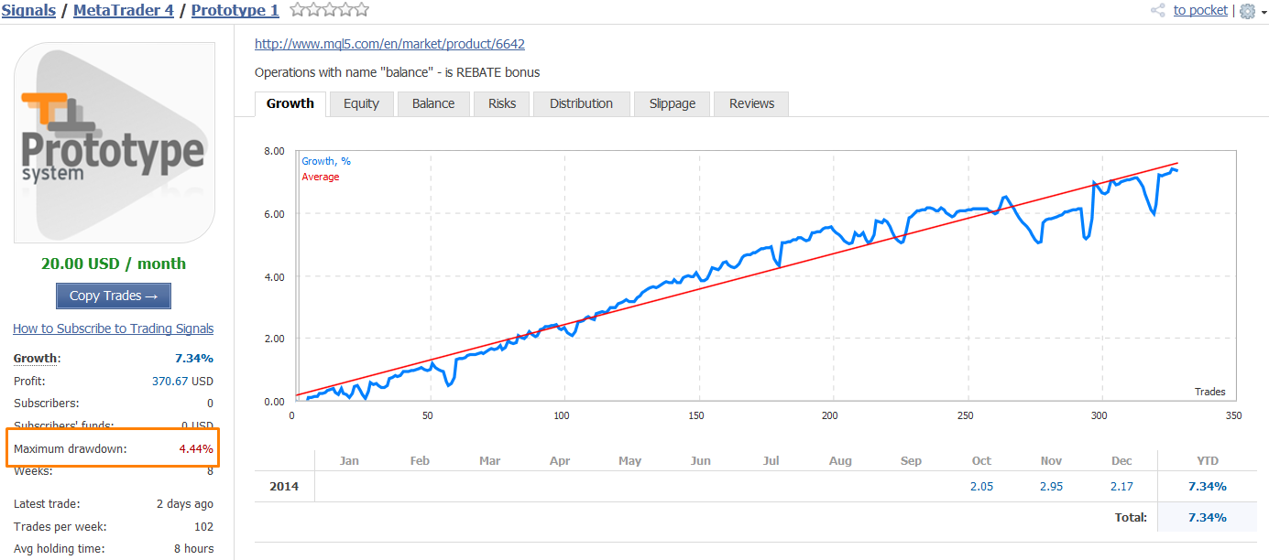Click the 370.67 USD profit value

(182, 382)
